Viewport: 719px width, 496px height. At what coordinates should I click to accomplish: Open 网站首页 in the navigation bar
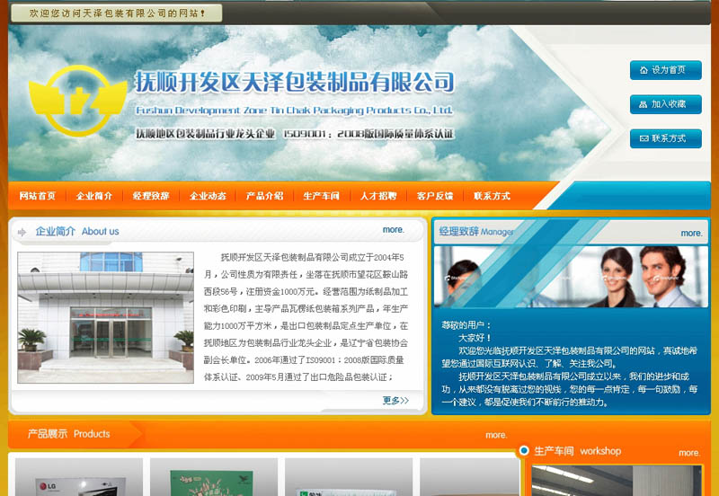point(38,196)
